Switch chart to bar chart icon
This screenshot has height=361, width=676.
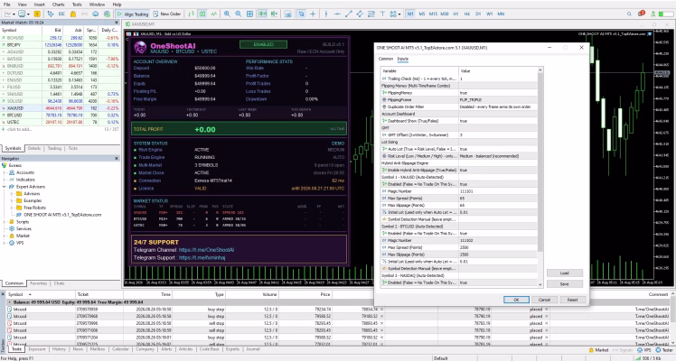191,14
